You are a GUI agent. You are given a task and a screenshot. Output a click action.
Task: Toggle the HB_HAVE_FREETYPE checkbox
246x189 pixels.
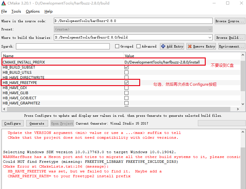(126, 82)
